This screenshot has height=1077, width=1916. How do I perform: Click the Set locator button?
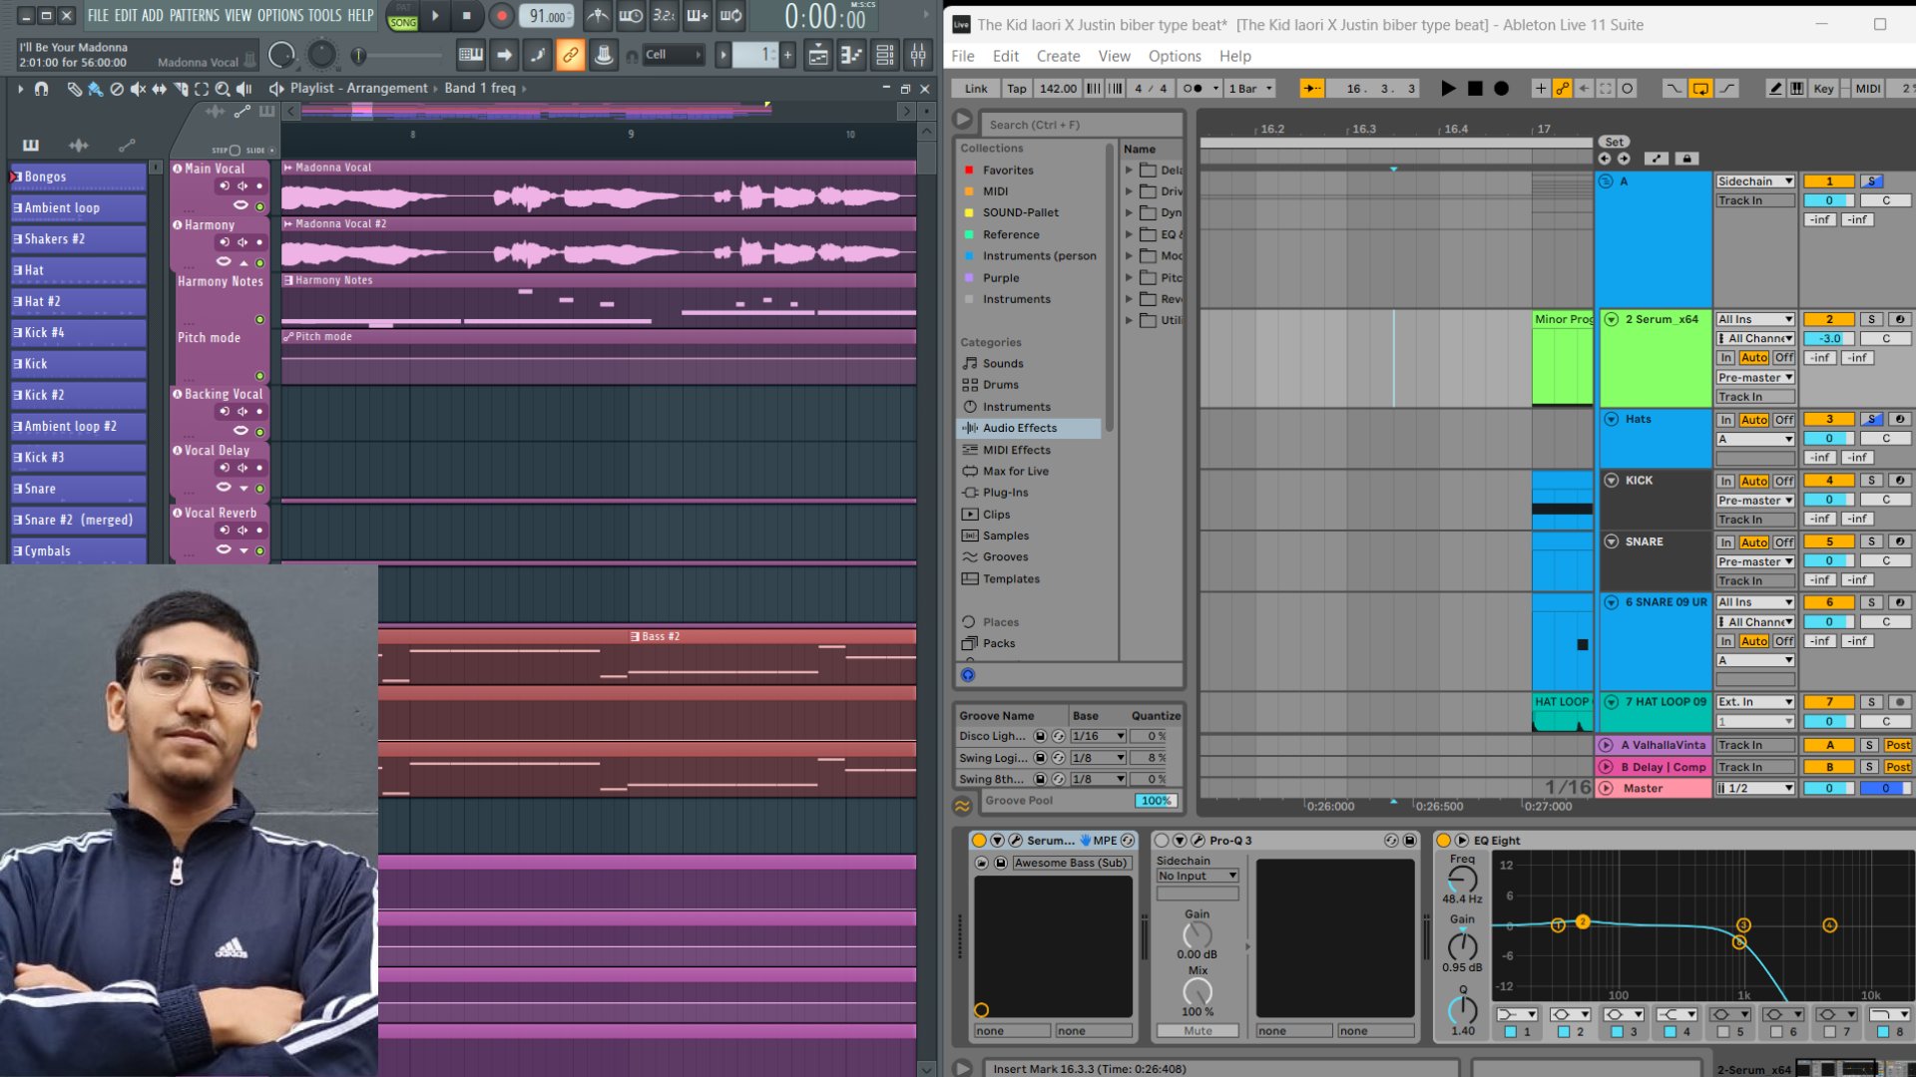click(x=1615, y=142)
